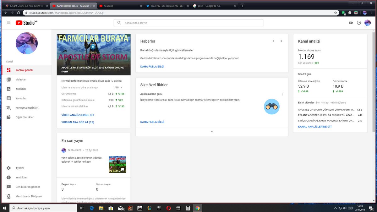Screen dimensions: 377x212
Task: Select Kontrol paneli in sidebar
Action: click(x=27, y=70)
